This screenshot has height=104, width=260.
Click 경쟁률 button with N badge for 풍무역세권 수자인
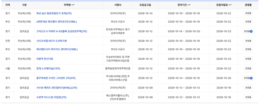pos(248,78)
